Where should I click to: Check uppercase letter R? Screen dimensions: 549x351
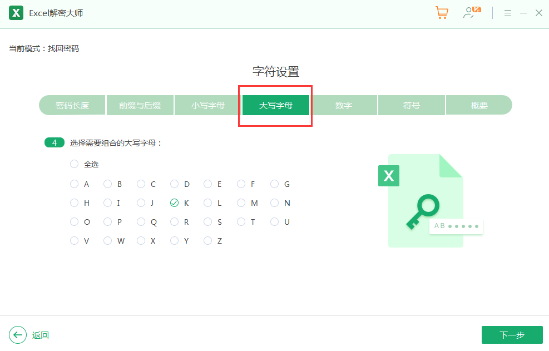[174, 222]
